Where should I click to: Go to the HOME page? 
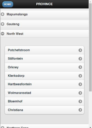click(8, 4)
